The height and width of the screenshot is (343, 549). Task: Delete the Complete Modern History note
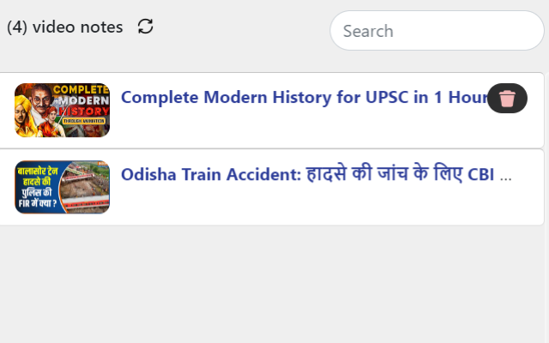507,99
